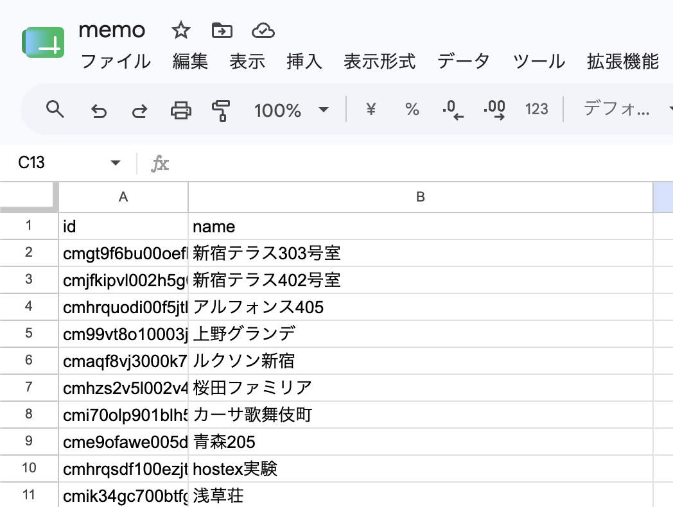Screen dimensions: 673x507
Task: Open the 挿入 menu
Action: pos(304,62)
